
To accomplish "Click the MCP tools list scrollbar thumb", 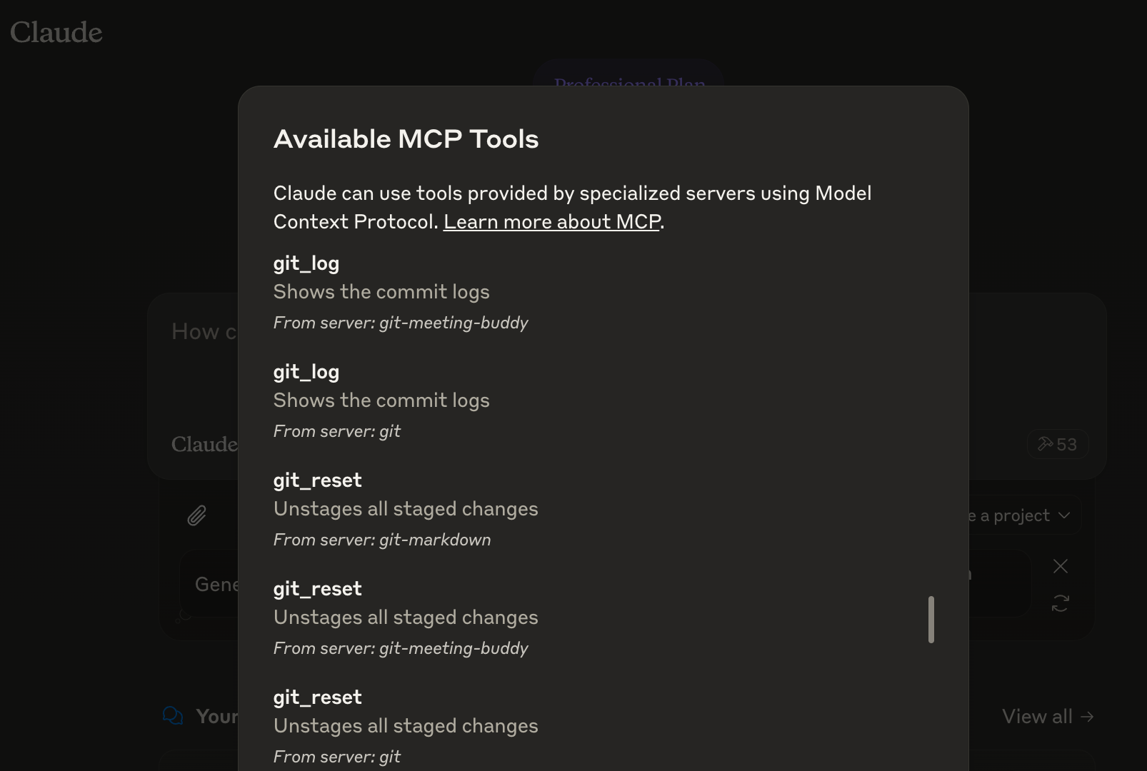I will click(x=931, y=620).
